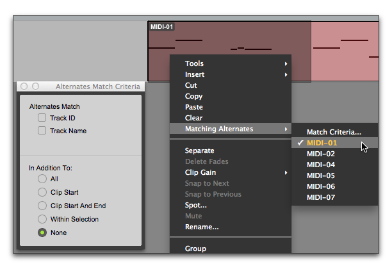Select Clip Start And End option
392x269 pixels.
(x=42, y=206)
